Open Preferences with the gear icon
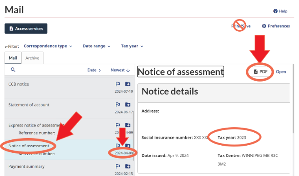The image size is (299, 176). (x=276, y=26)
